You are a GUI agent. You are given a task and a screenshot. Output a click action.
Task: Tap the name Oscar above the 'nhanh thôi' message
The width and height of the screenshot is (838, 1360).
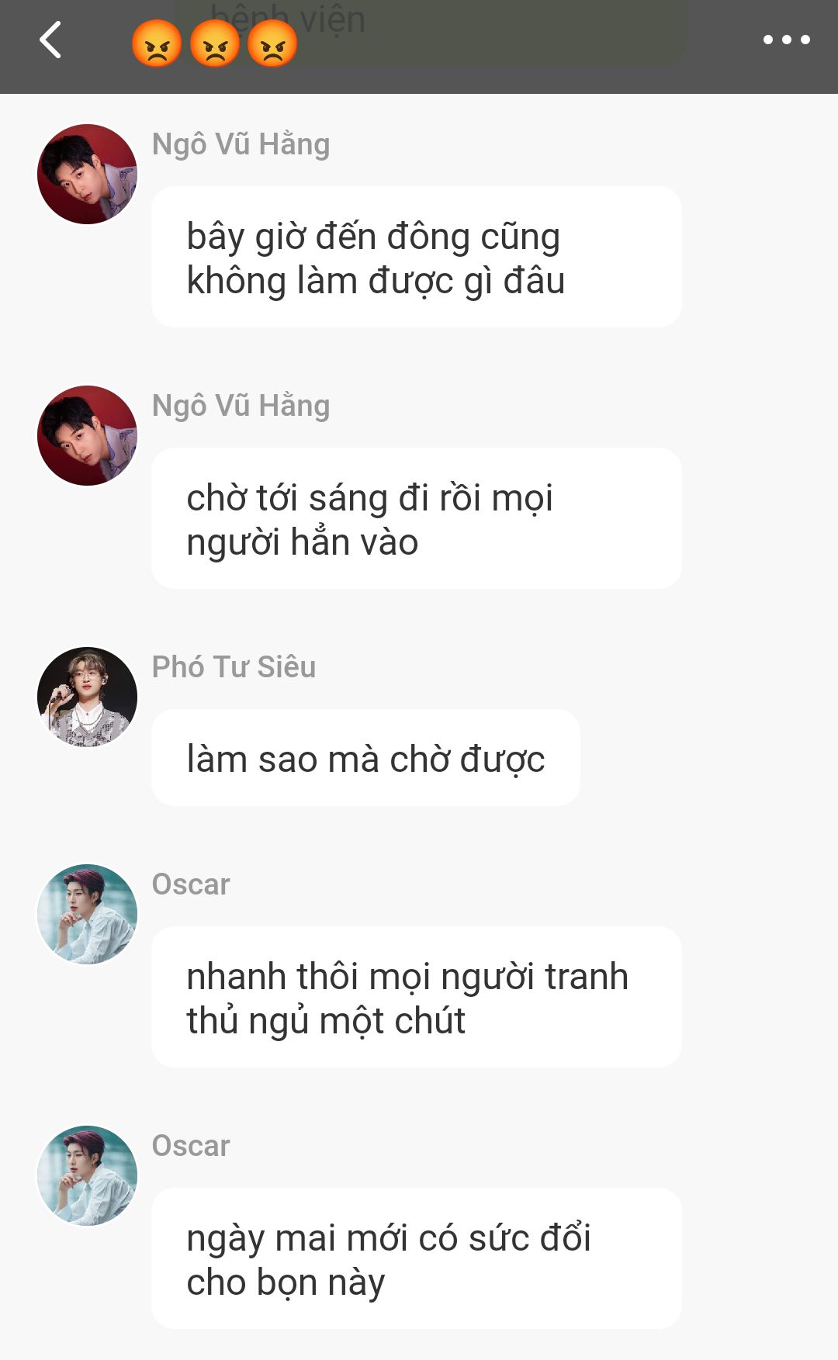[191, 884]
